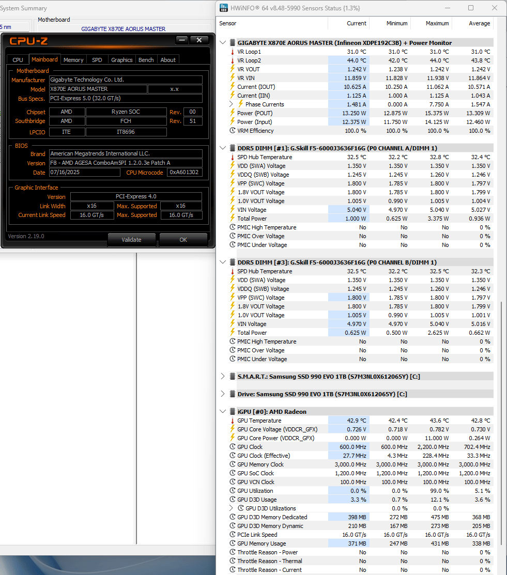Click the OK button in CPU-Z

(183, 240)
